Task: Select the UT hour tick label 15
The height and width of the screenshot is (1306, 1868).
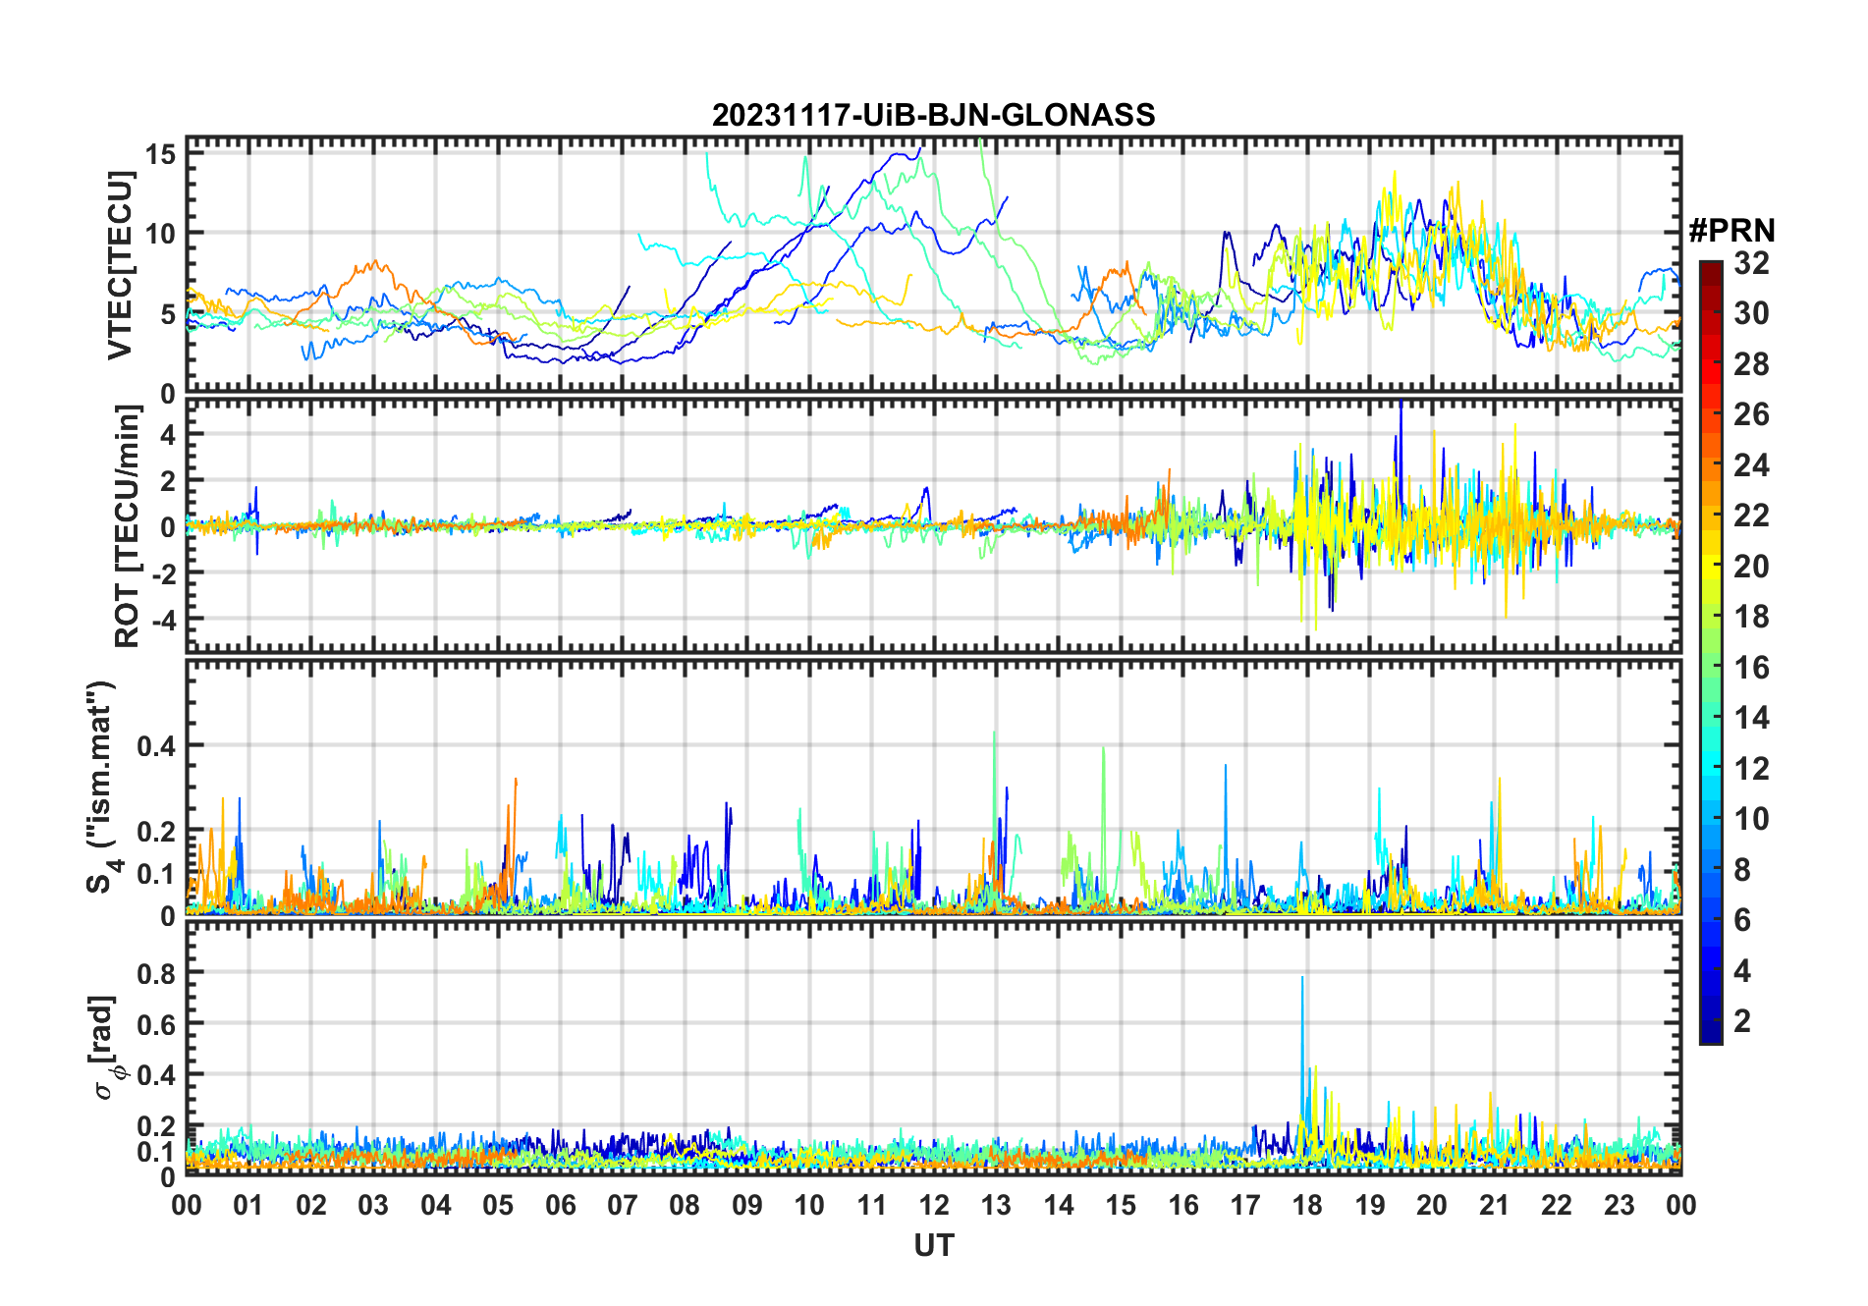Action: [x=1121, y=1205]
